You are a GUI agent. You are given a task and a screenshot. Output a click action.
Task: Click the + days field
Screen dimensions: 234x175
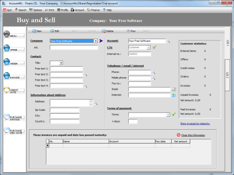(x=133, y=122)
